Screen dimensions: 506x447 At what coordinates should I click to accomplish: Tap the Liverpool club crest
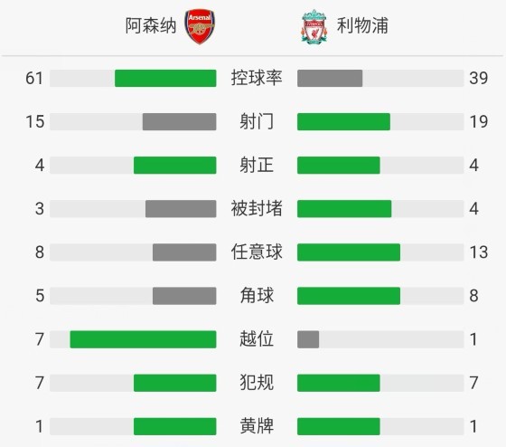click(x=314, y=26)
